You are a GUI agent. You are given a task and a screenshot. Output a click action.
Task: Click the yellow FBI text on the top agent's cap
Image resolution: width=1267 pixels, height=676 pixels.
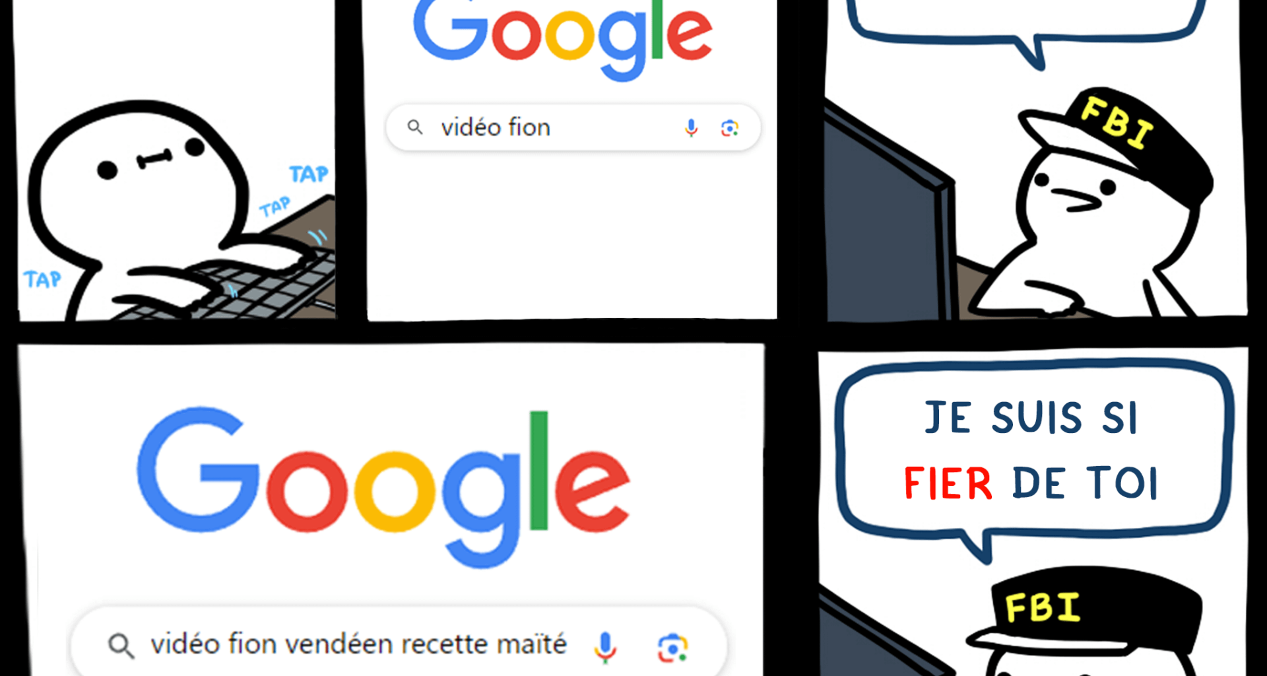[1117, 123]
